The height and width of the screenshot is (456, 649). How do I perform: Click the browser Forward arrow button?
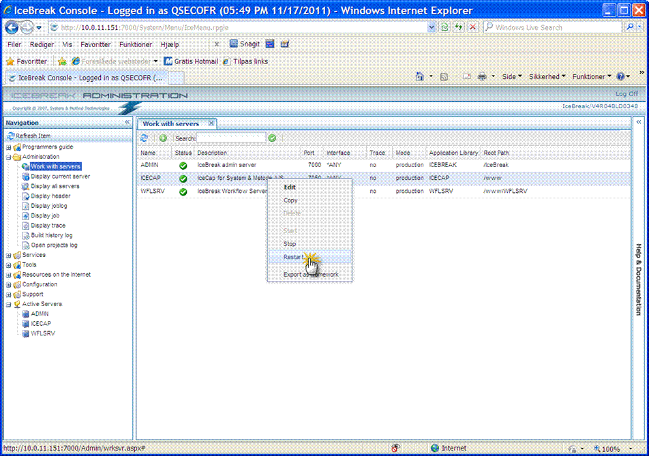tap(27, 27)
